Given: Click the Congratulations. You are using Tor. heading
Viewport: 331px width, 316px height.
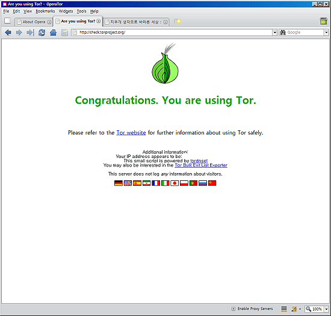Looking at the screenshot, I should tap(165, 101).
